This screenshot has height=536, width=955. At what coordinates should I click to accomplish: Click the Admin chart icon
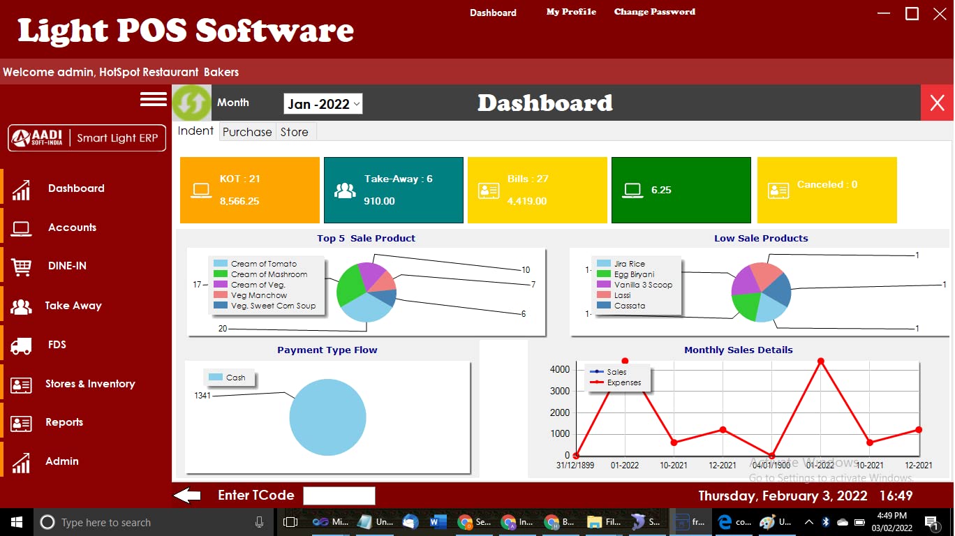coord(21,463)
